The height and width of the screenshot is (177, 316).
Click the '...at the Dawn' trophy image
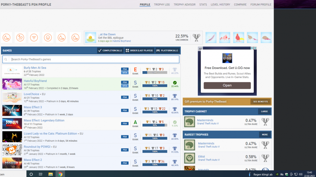[x=91, y=38]
